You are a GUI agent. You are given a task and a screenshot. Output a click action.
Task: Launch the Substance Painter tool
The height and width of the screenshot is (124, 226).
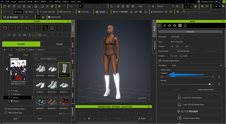tap(101, 12)
